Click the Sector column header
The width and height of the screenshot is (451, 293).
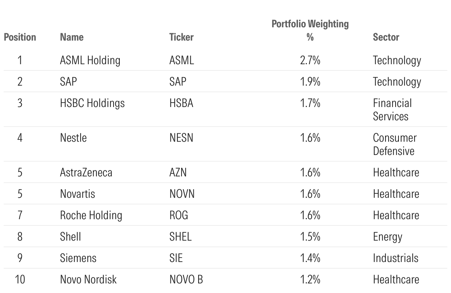(386, 37)
